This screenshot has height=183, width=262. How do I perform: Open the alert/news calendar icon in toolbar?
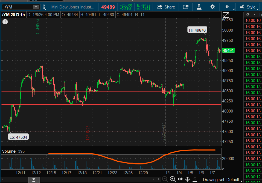[x=186, y=7]
